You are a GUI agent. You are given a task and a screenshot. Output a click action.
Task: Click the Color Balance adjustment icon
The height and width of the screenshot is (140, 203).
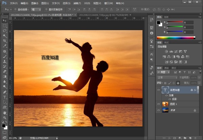coord(169,57)
